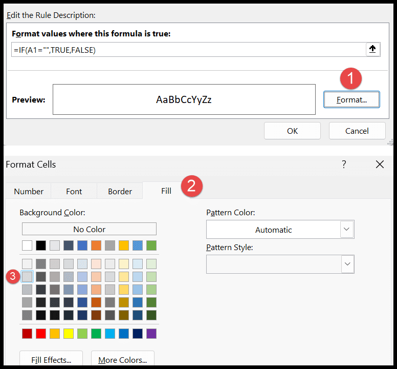Close the Format Cells dialog
Viewport: 397px width, 369px height.
click(380, 165)
